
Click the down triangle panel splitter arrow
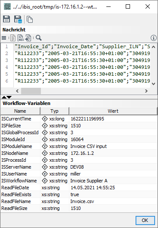tap(9, 97)
